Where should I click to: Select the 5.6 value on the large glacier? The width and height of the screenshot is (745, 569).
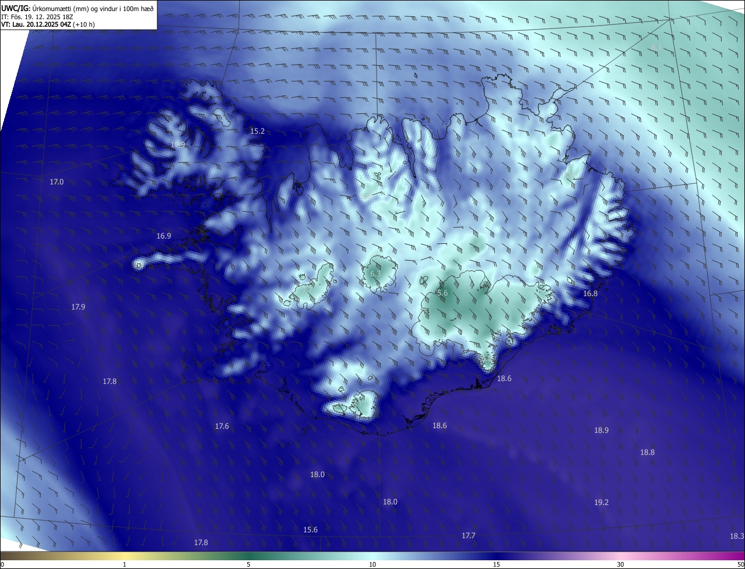point(442,293)
